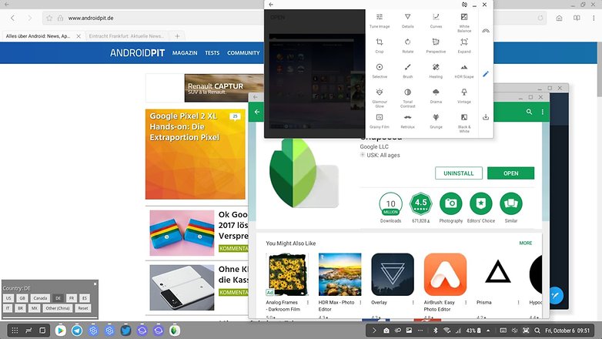This screenshot has width=602, height=339.
Task: Open the Healing tool
Action: tap(436, 71)
